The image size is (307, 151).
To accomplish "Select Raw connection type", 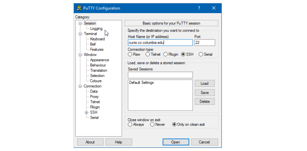I will (130, 54).
